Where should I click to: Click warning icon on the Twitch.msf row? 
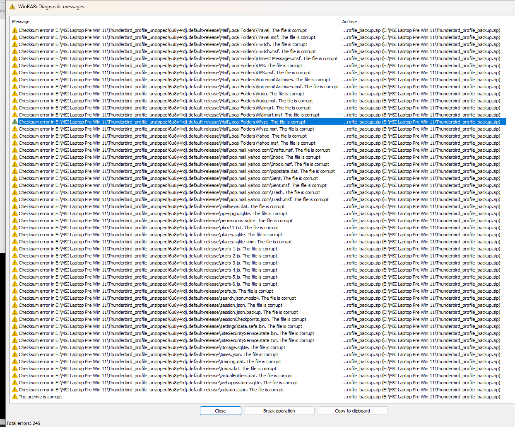15,51
